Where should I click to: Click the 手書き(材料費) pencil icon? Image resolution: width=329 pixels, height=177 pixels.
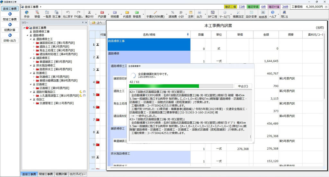pos(156,14)
